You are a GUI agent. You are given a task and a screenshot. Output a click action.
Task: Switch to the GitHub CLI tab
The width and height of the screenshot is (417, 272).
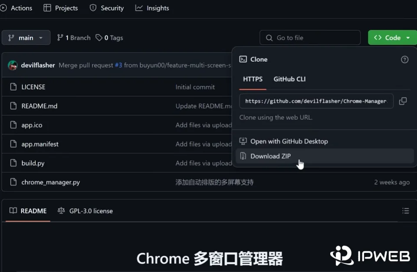click(289, 79)
